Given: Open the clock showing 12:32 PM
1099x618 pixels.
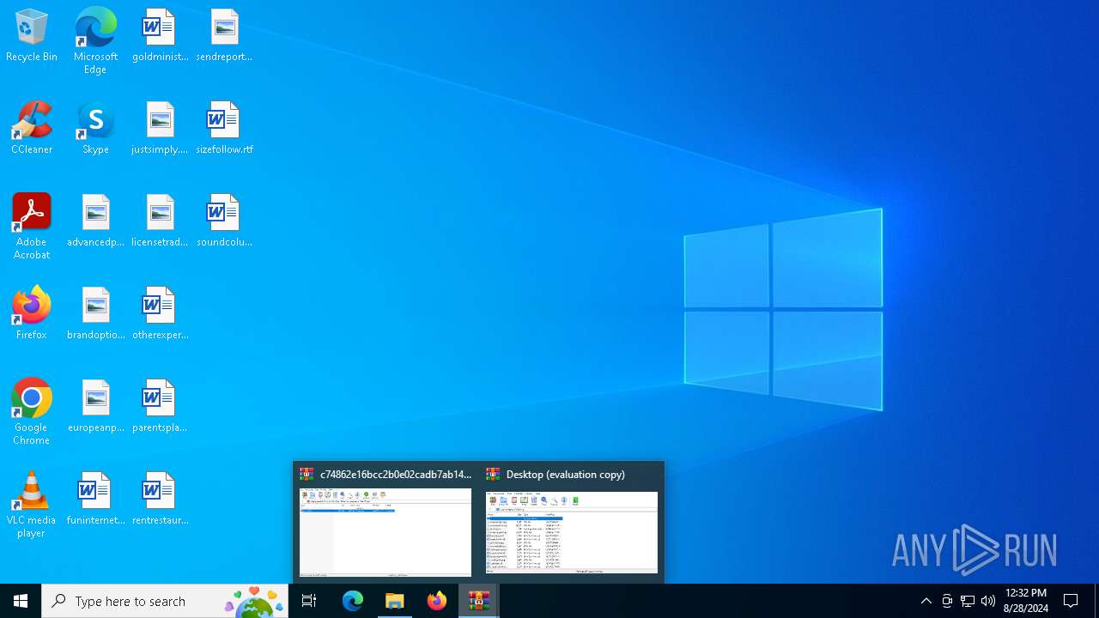Looking at the screenshot, I should (x=1026, y=601).
